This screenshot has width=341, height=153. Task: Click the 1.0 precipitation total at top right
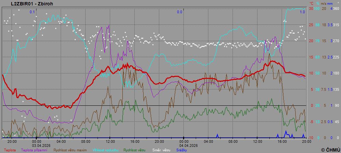click(x=302, y=12)
